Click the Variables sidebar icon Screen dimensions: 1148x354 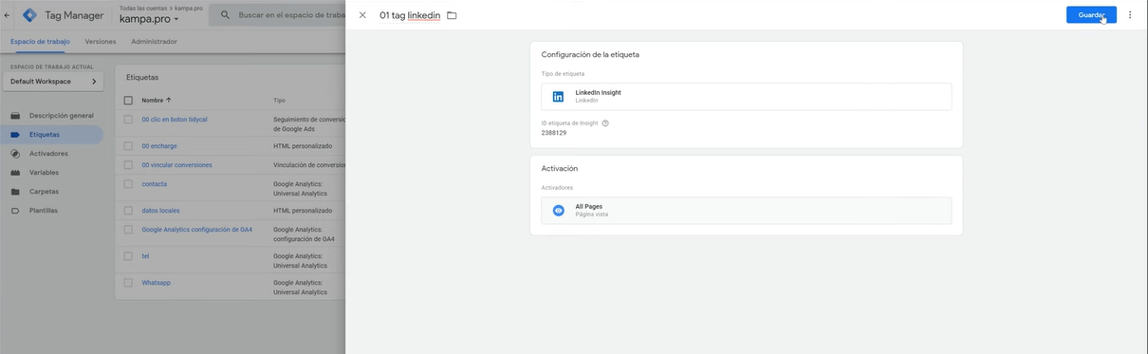pyautogui.click(x=14, y=173)
